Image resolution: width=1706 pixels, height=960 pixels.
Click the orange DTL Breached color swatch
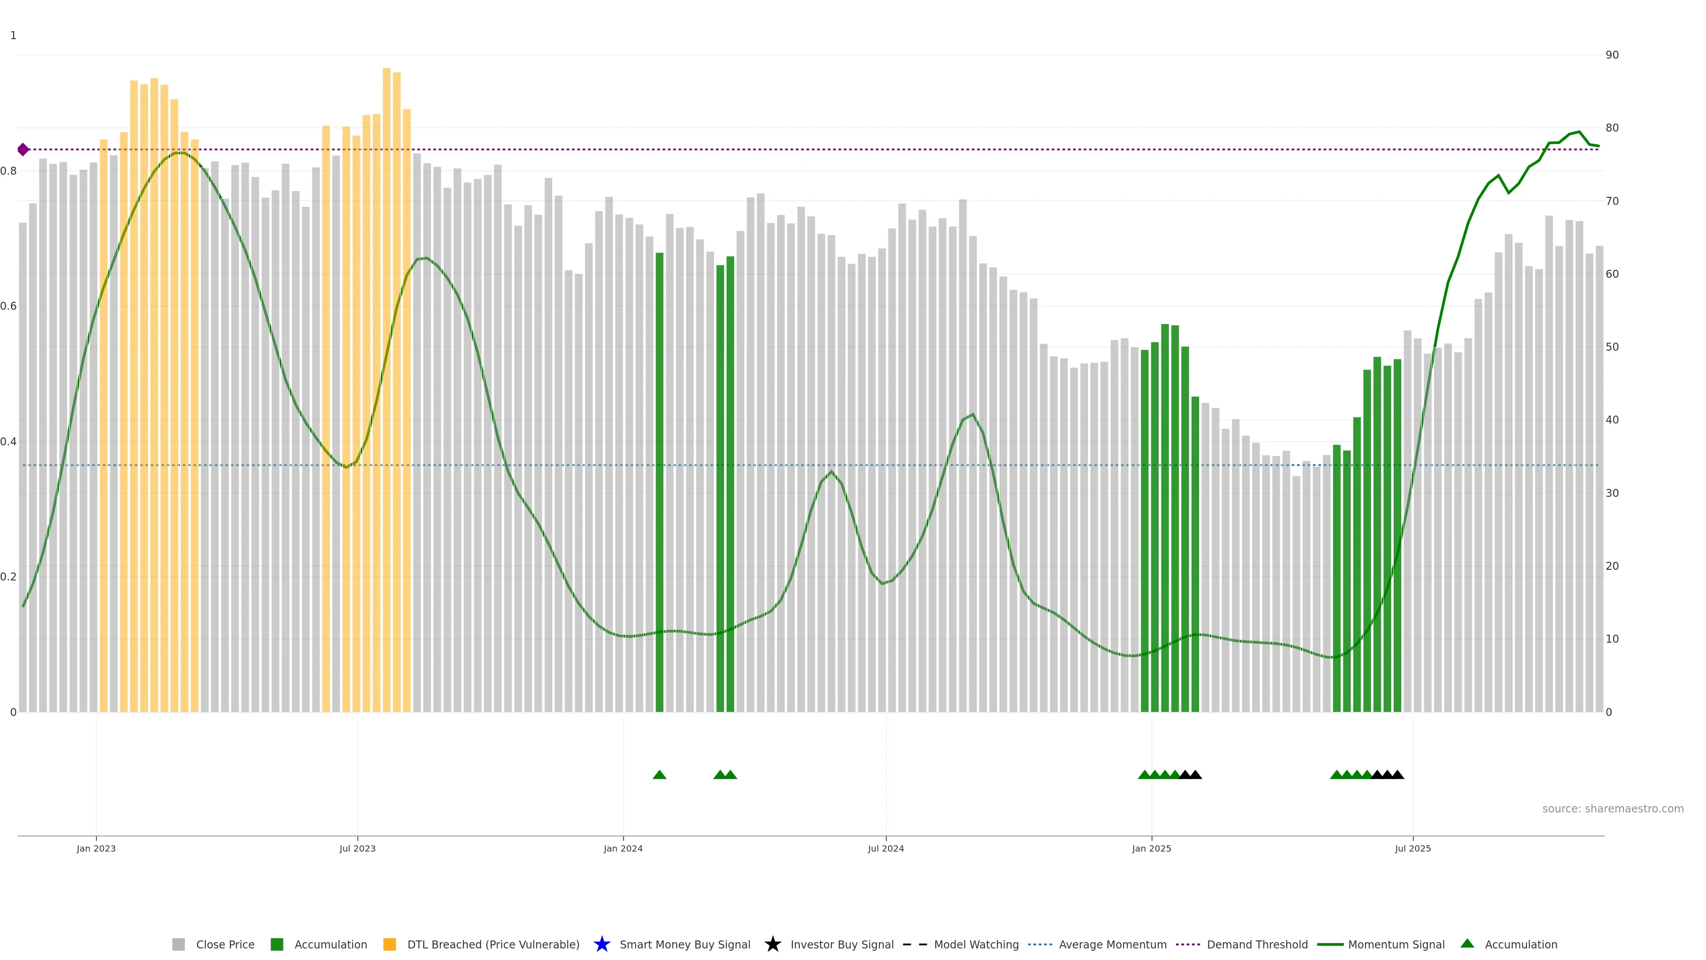point(390,944)
